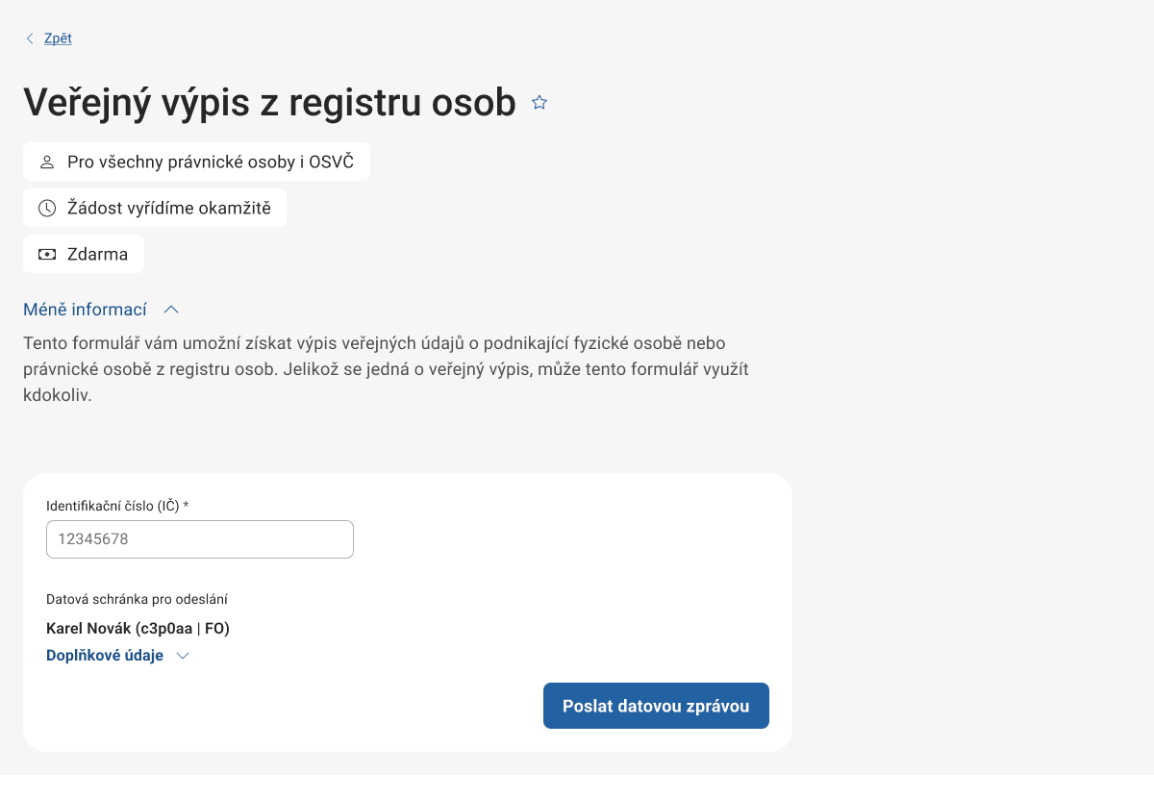Click the Žádost vyřídíme okamžitě badge
Screen dimensions: 1154x798
[x=154, y=208]
